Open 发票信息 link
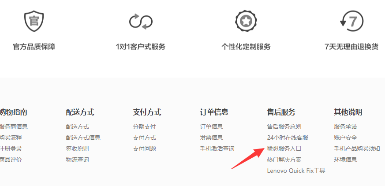The width and height of the screenshot is (385, 186). tap(211, 138)
